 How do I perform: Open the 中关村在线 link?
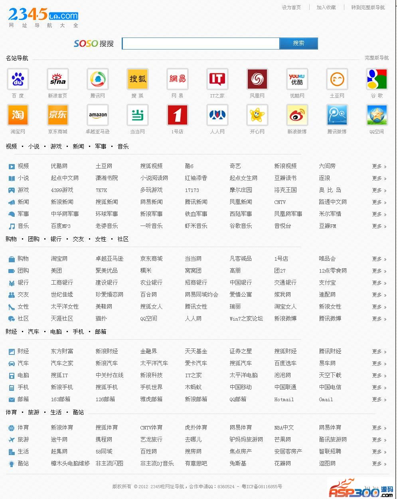(109, 375)
